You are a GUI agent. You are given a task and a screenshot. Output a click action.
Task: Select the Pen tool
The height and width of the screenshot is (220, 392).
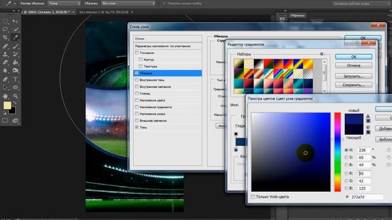[x=6, y=79]
